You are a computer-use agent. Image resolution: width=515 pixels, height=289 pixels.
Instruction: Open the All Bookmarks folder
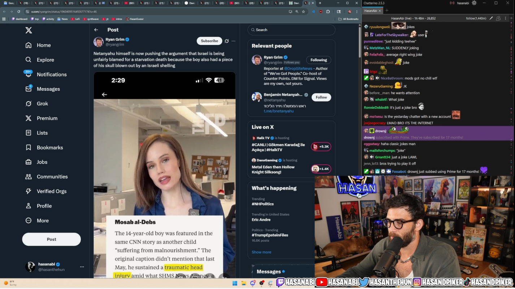click(348, 19)
